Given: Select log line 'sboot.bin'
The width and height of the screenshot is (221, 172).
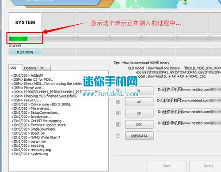Looking at the screenshot, I should (x=28, y=133).
